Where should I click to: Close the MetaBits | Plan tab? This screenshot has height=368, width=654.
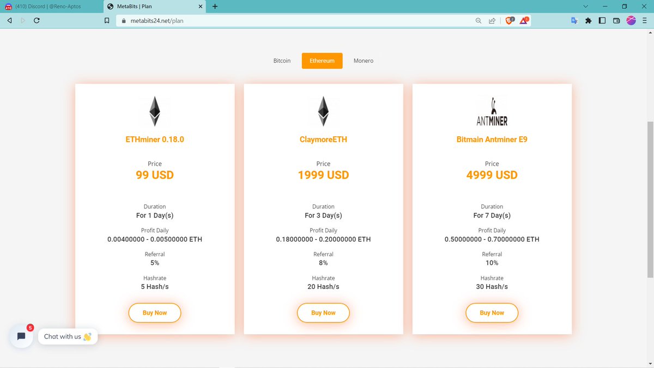click(x=200, y=7)
